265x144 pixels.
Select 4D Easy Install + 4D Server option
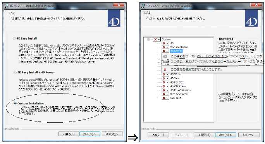15,72
